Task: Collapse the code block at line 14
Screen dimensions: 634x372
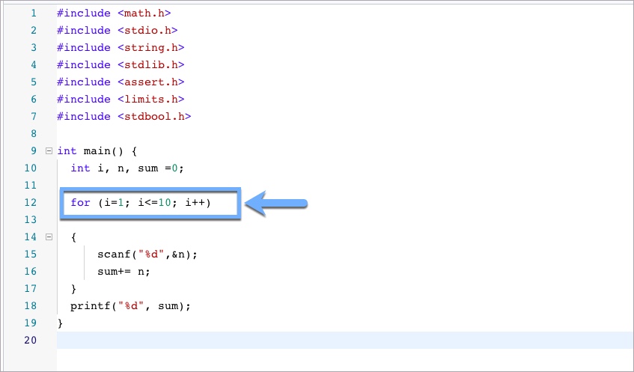Action: point(49,237)
